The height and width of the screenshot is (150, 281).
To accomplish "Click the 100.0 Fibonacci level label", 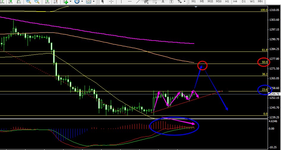I will [x=264, y=10].
